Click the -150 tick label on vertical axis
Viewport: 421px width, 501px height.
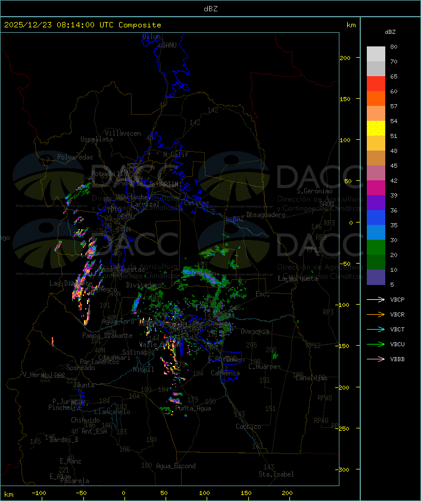pos(344,346)
